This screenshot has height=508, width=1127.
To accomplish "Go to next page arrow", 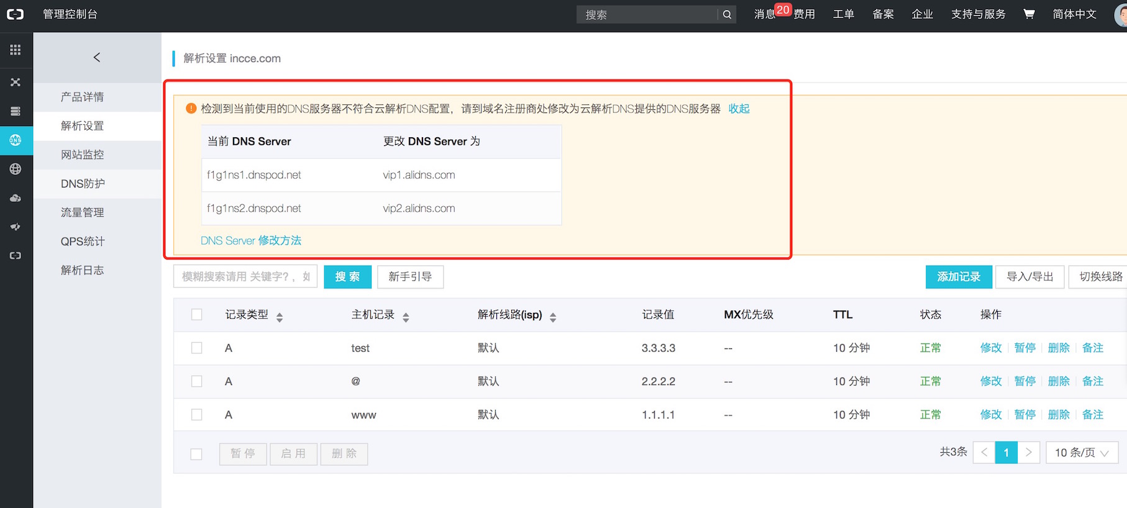I will [x=1029, y=452].
